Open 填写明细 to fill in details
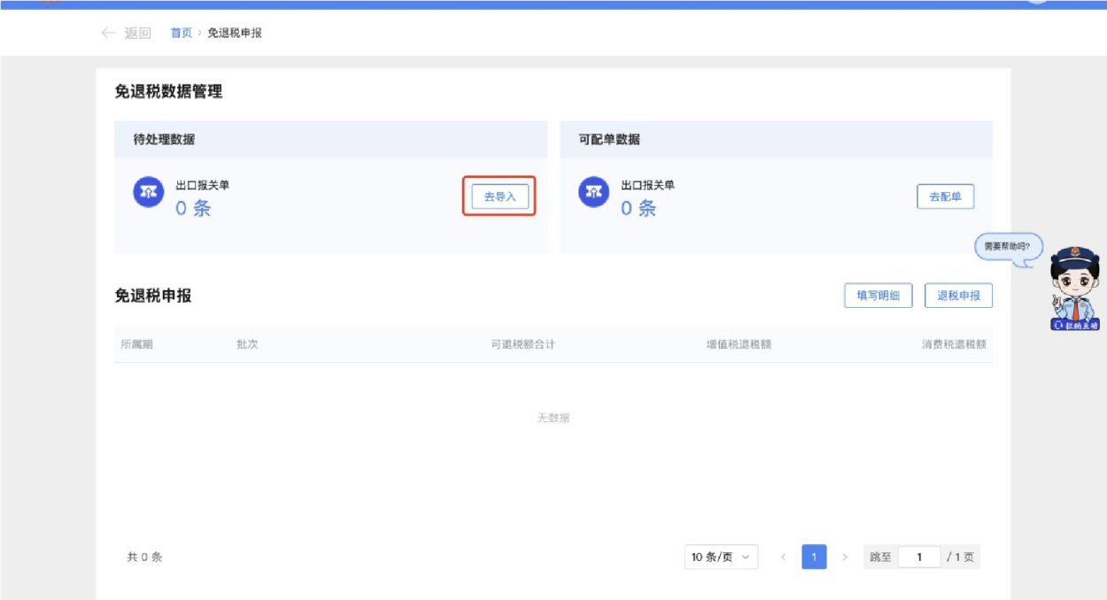Screen dimensions: 1107x600 (878, 296)
